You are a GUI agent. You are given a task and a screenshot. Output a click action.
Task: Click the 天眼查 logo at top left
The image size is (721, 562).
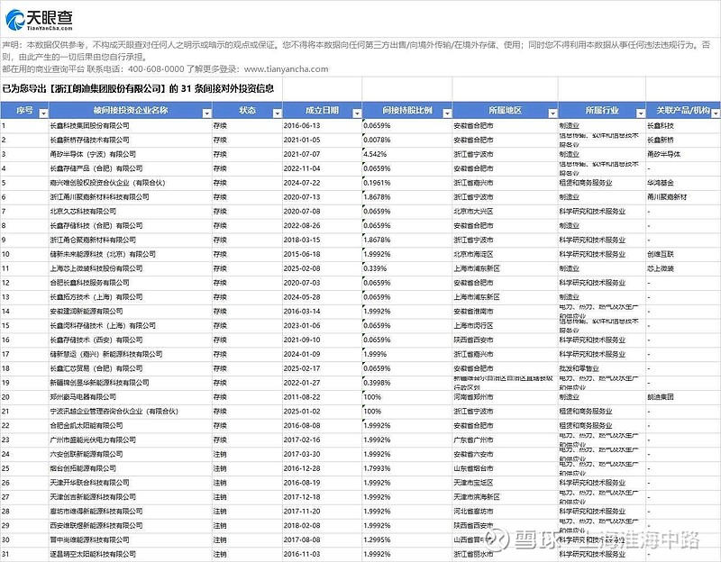pyautogui.click(x=39, y=20)
